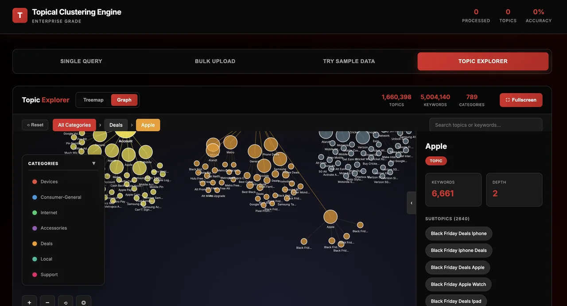
Task: Click the orange Samsung graph node
Action: point(280,159)
